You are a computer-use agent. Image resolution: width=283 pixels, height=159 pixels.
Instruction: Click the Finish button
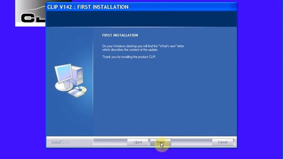pyautogui.click(x=160, y=142)
